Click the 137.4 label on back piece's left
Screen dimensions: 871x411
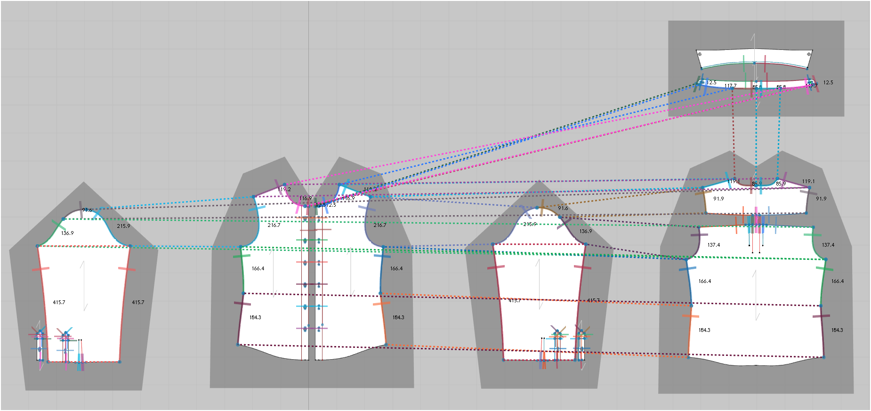pyautogui.click(x=714, y=245)
